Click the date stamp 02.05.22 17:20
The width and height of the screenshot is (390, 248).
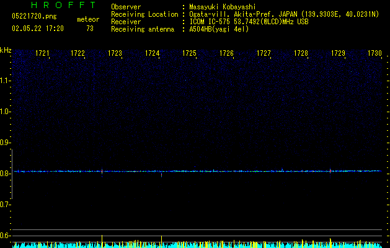(x=38, y=29)
